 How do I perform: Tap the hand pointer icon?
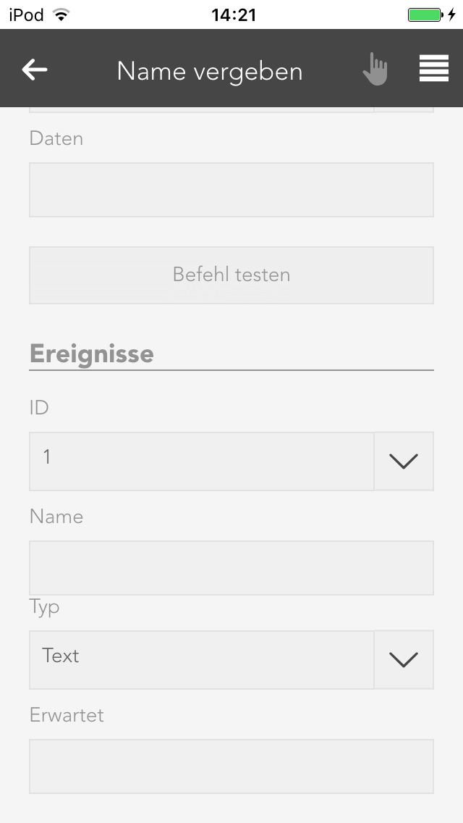point(375,70)
